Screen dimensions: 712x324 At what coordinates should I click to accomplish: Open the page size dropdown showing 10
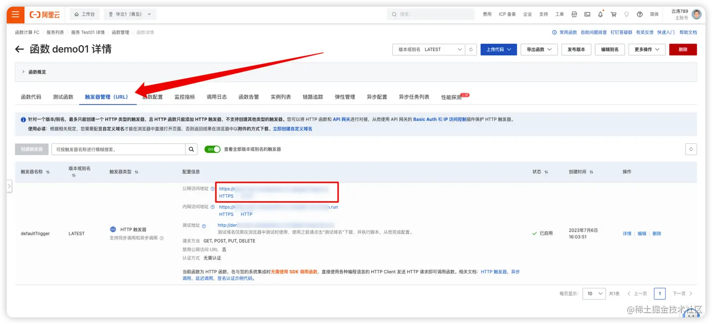(x=594, y=293)
